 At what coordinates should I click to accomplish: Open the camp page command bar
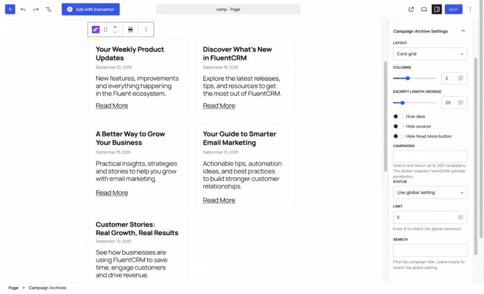tap(228, 9)
